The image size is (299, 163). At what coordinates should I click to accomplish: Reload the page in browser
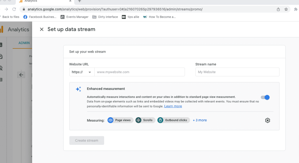click(x=14, y=9)
